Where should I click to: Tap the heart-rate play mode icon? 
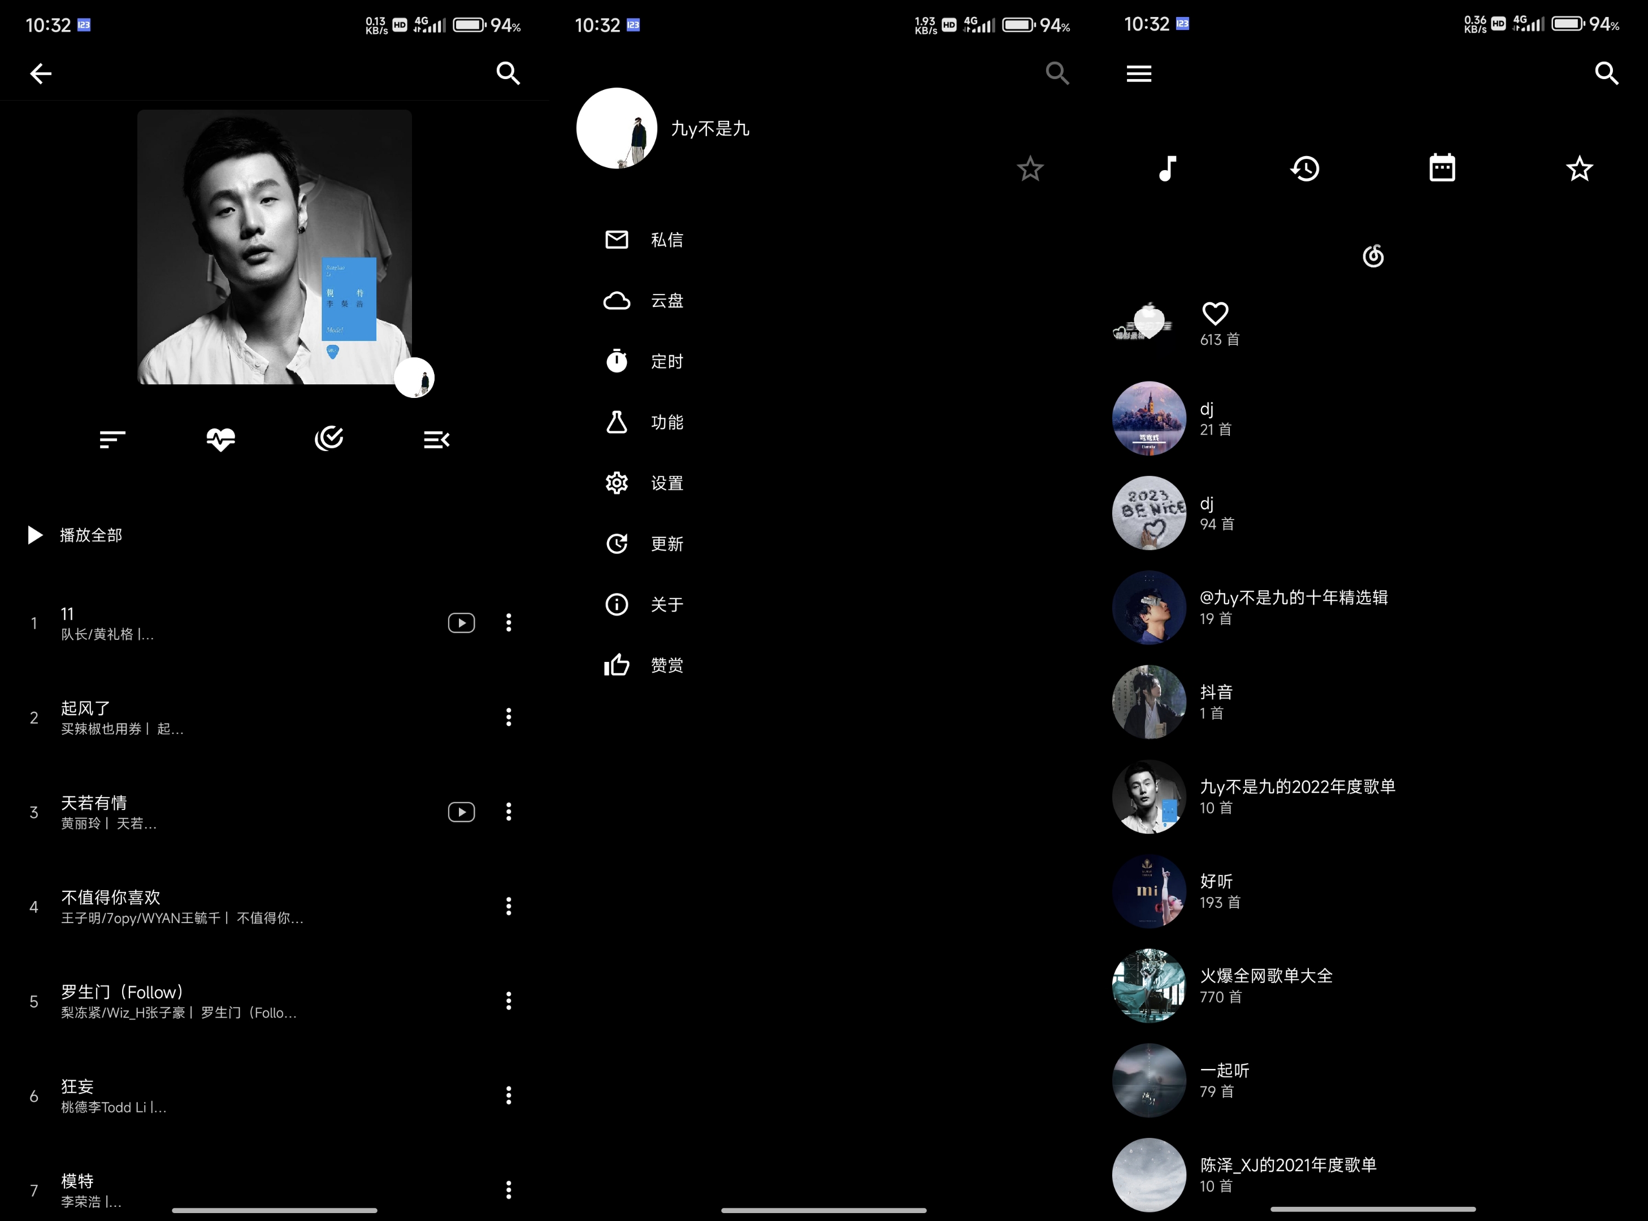tap(220, 439)
